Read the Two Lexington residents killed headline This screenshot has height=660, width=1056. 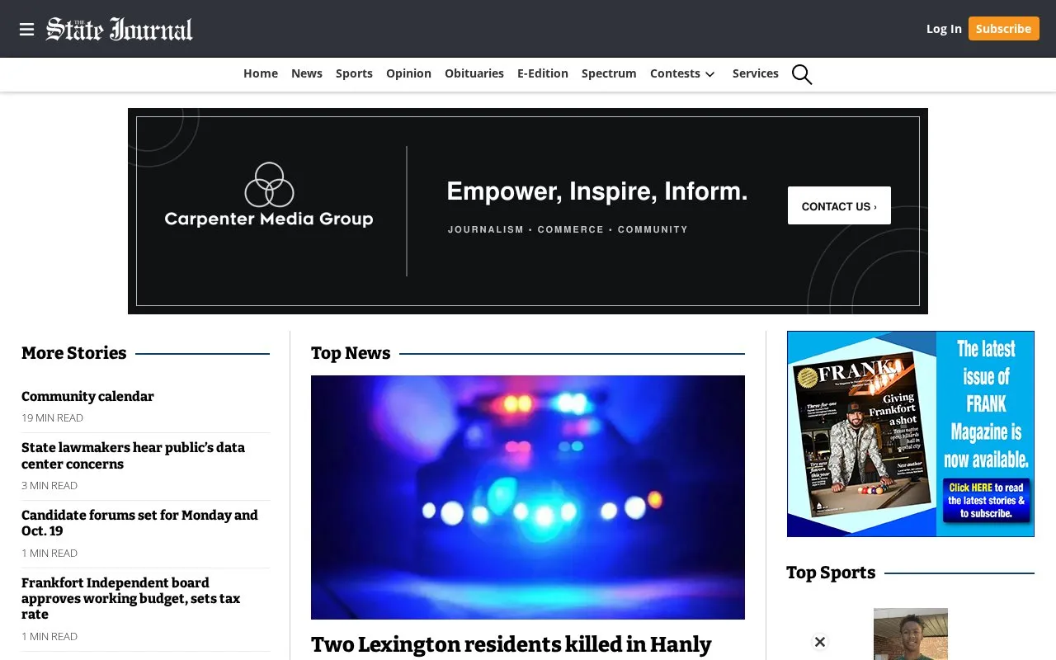(x=511, y=645)
